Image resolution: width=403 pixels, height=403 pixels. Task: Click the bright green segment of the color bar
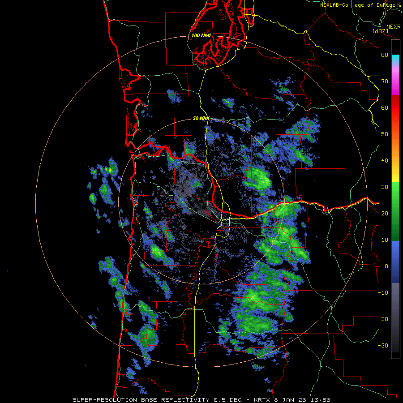395,190
